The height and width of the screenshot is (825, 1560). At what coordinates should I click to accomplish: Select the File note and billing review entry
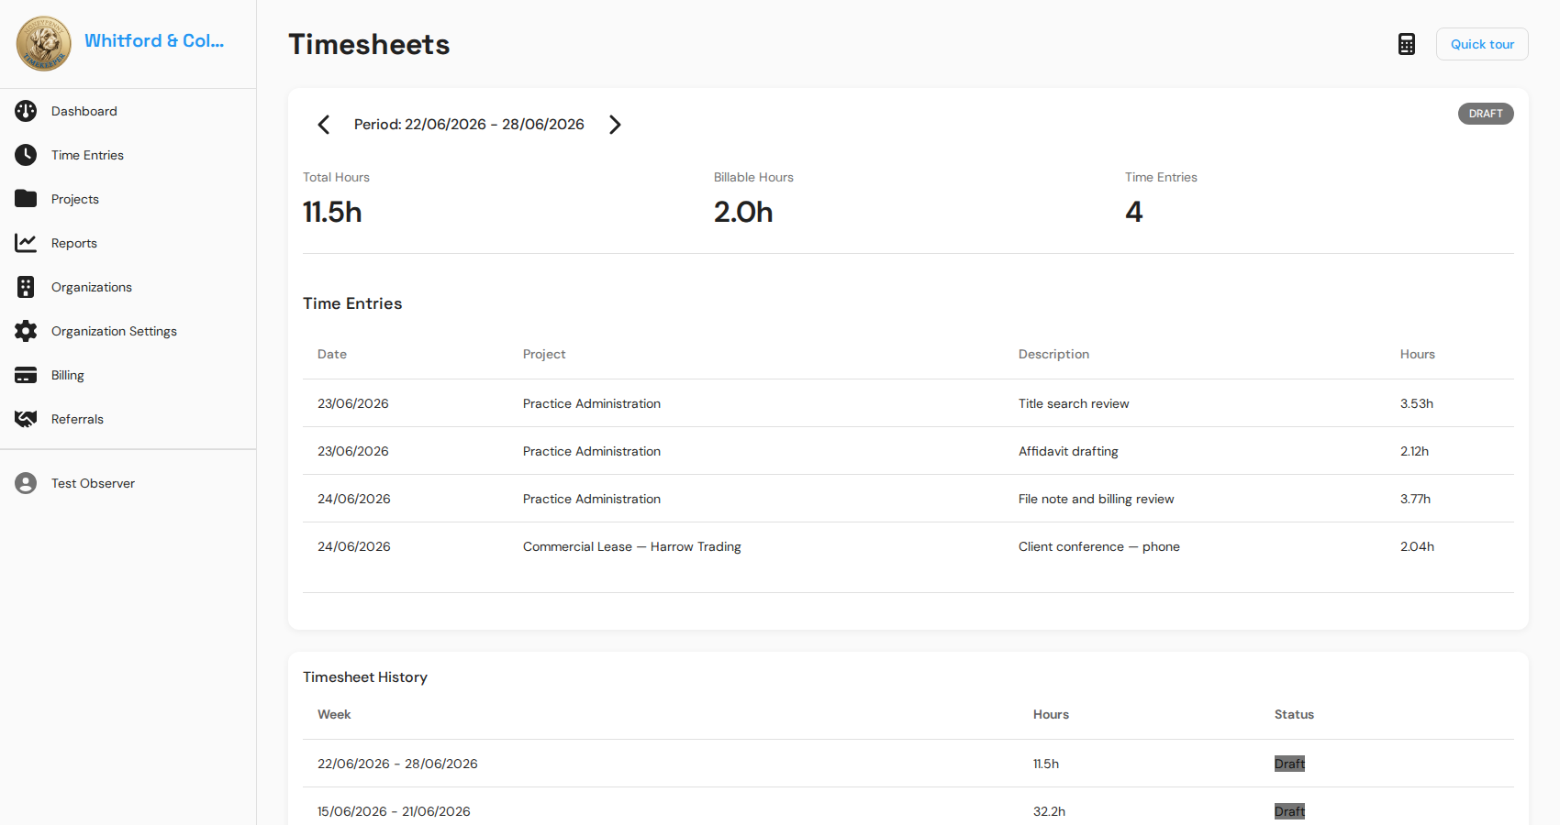[x=908, y=499]
